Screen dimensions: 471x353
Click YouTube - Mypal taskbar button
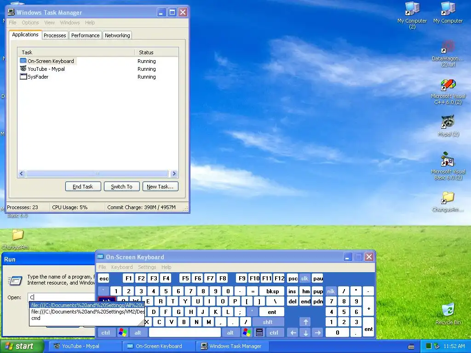85,346
